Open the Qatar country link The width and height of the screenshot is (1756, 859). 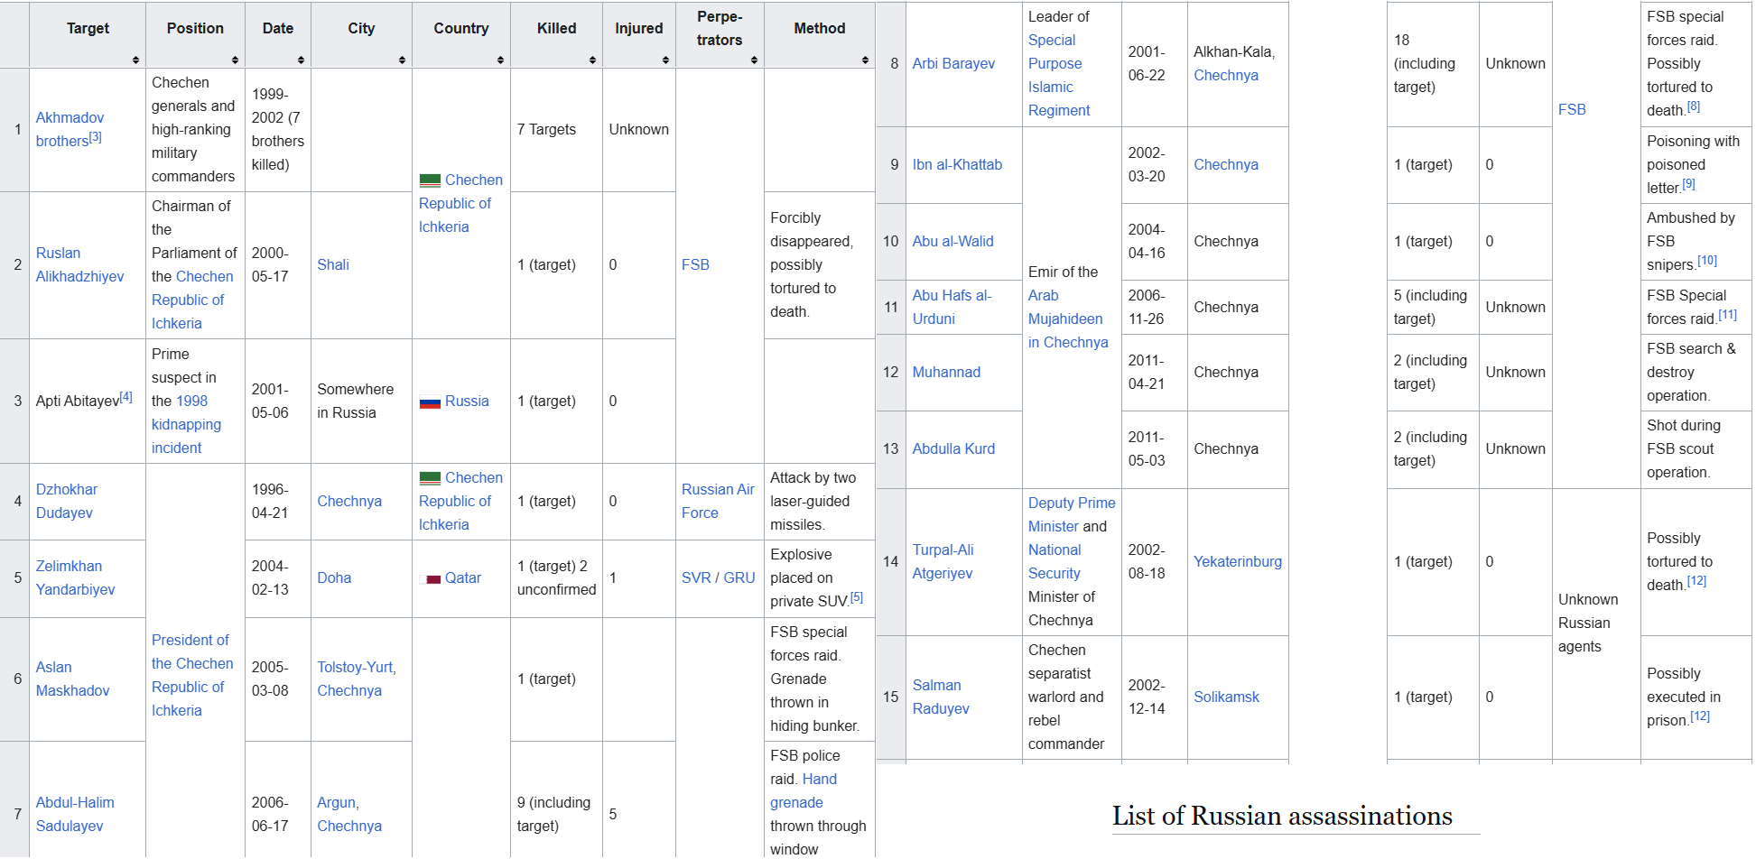463,577
